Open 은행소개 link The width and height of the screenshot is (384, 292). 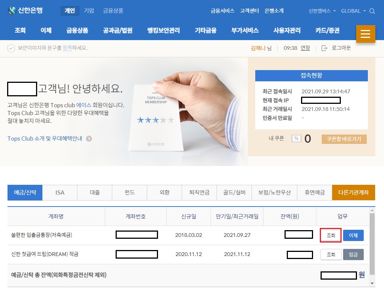274,11
